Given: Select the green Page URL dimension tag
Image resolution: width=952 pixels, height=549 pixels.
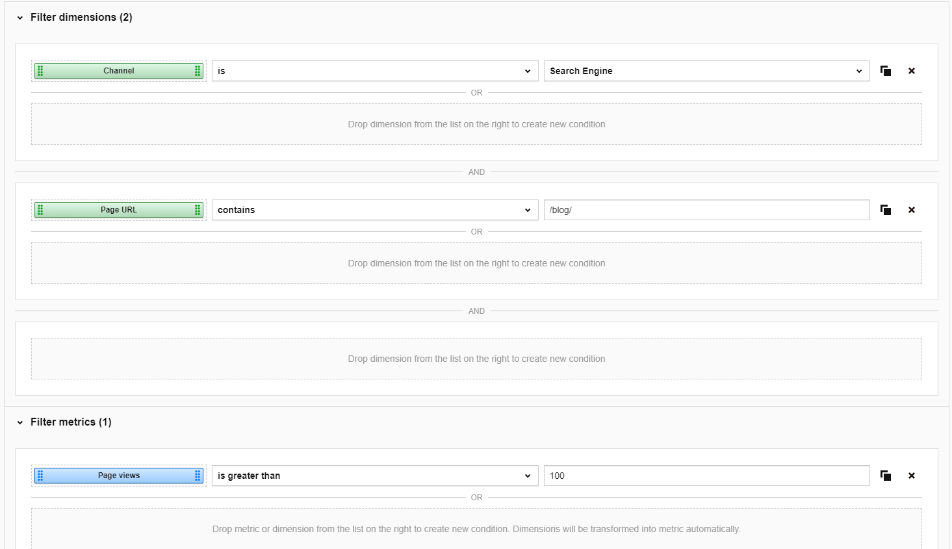Looking at the screenshot, I should (x=119, y=210).
